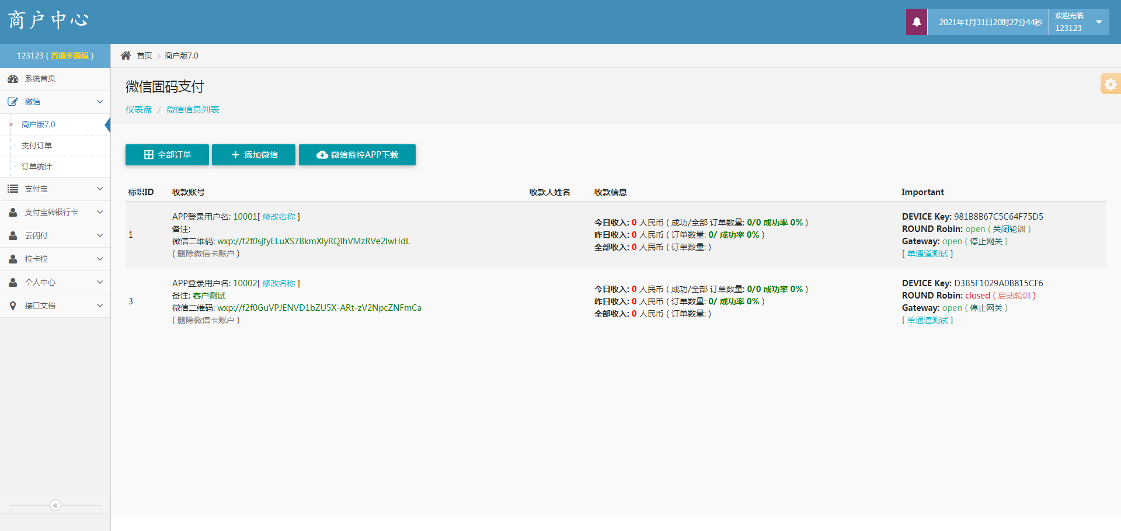The width and height of the screenshot is (1121, 531).
Task: Click the 添加微信 button
Action: pyautogui.click(x=253, y=155)
